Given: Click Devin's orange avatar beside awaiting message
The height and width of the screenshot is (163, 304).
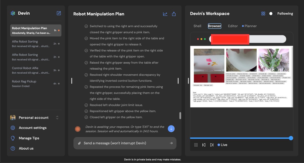Looking at the screenshot, I should [x=78, y=129].
